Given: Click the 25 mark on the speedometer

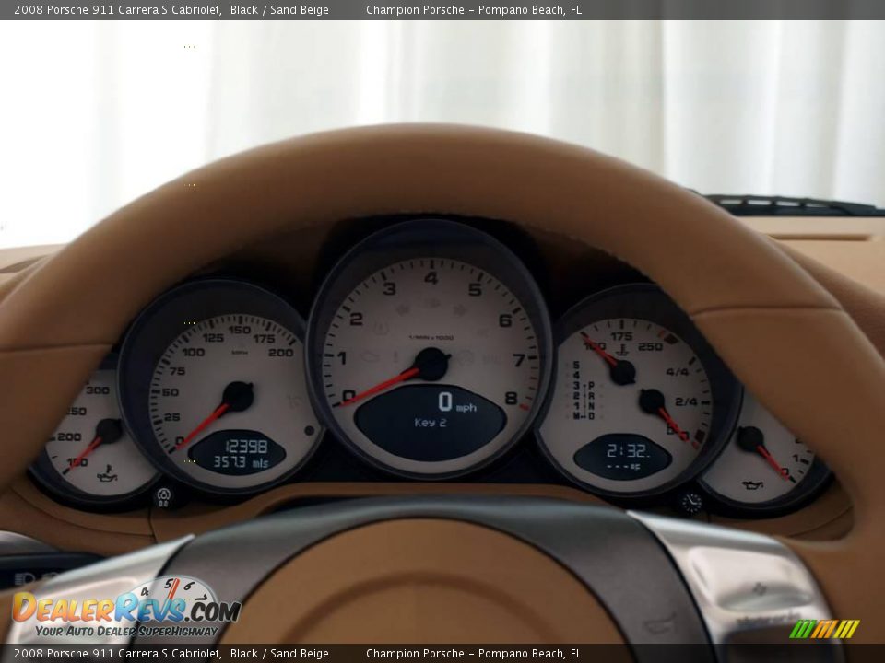Looking at the screenshot, I should pyautogui.click(x=171, y=417).
